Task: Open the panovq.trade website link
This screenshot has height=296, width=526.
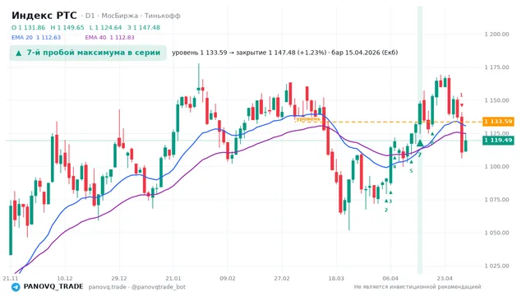Action: pyautogui.click(x=107, y=287)
